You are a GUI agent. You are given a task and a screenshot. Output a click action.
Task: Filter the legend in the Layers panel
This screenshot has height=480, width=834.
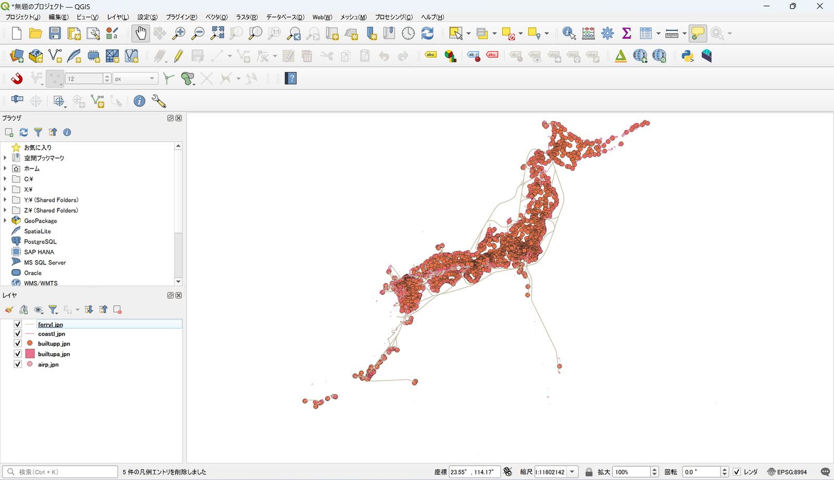(53, 310)
